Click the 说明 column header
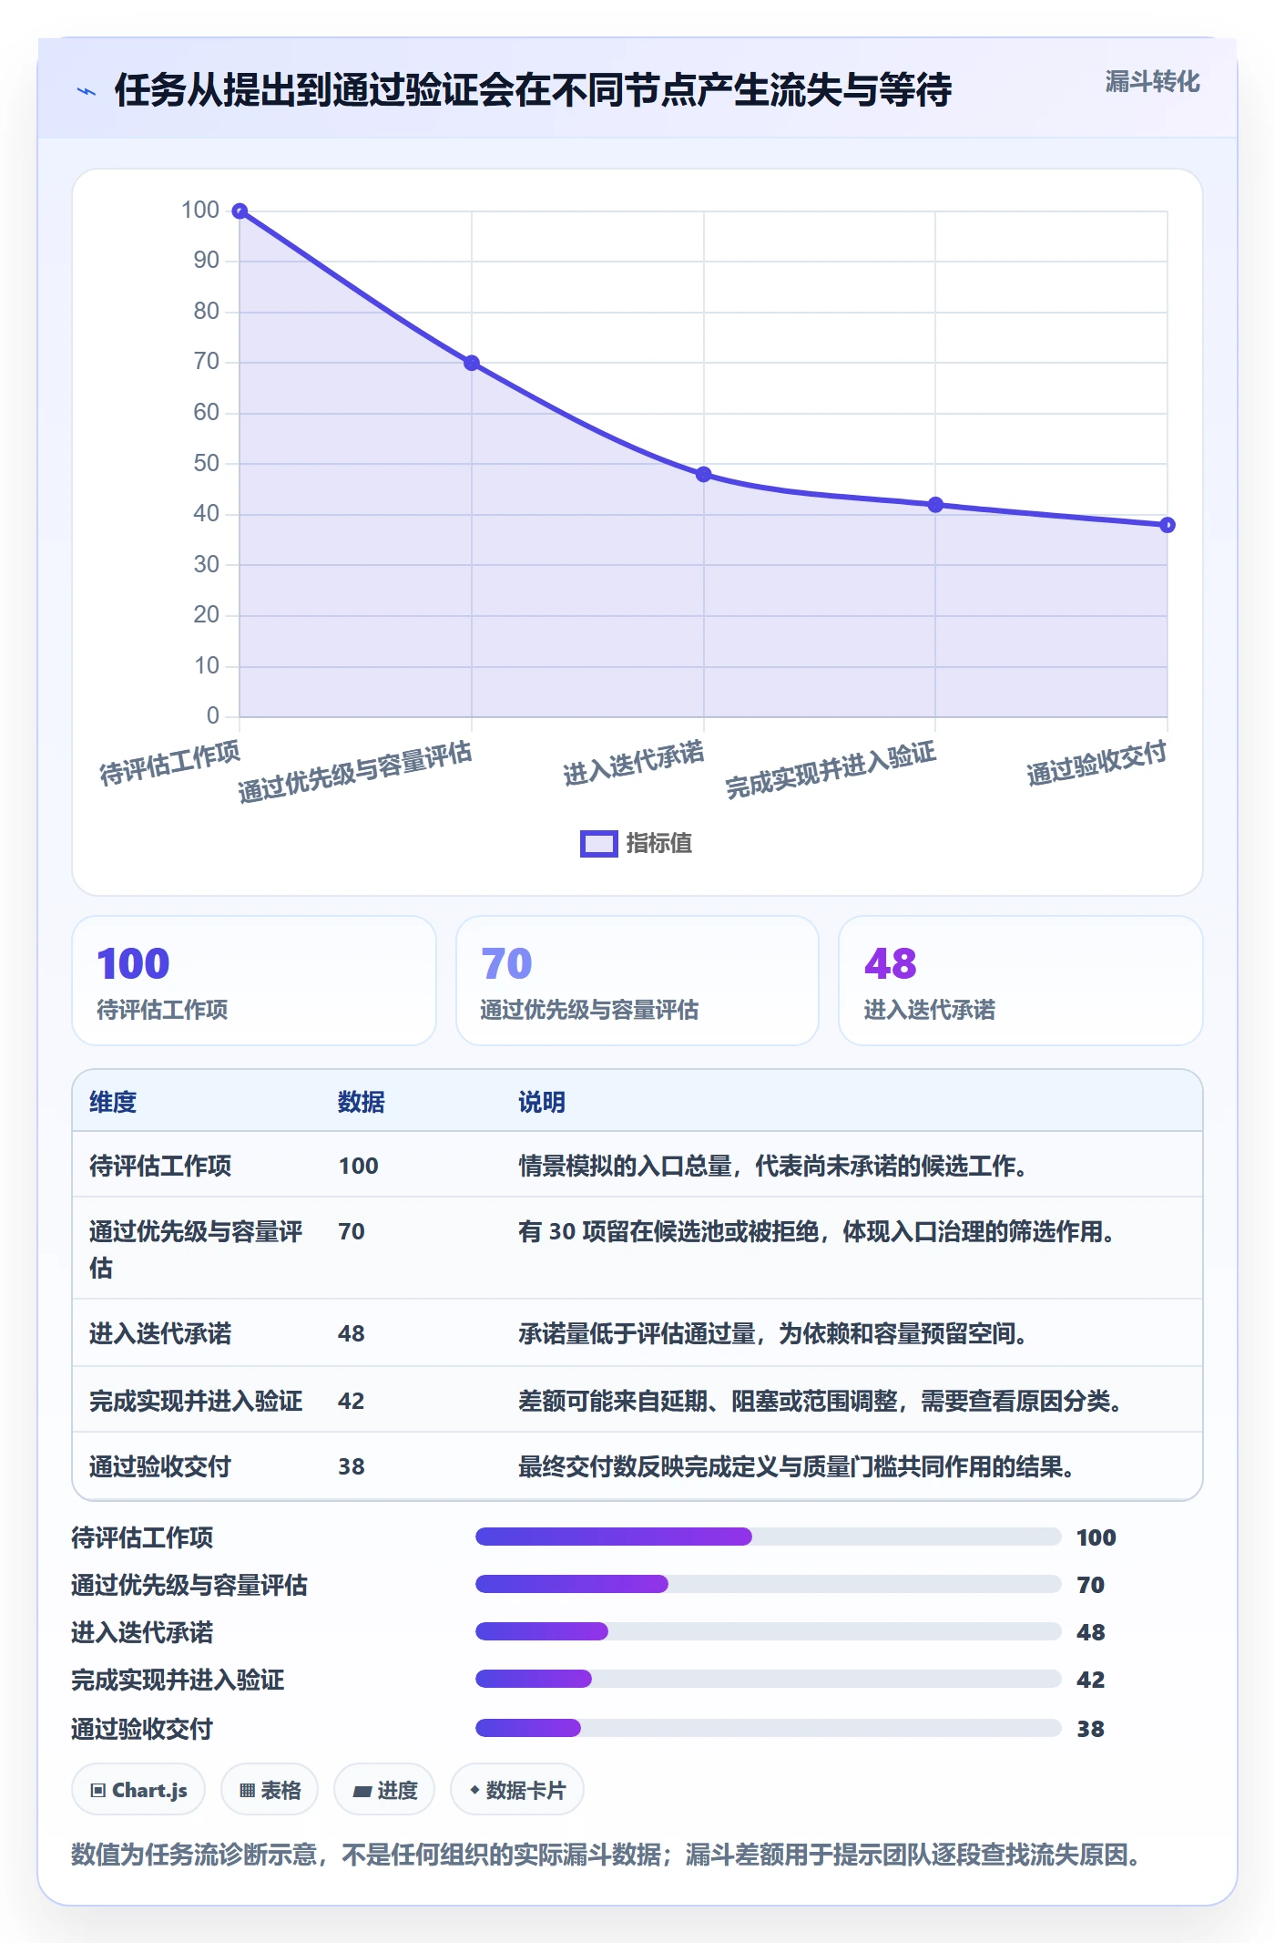This screenshot has height=1943, width=1275. [542, 1102]
